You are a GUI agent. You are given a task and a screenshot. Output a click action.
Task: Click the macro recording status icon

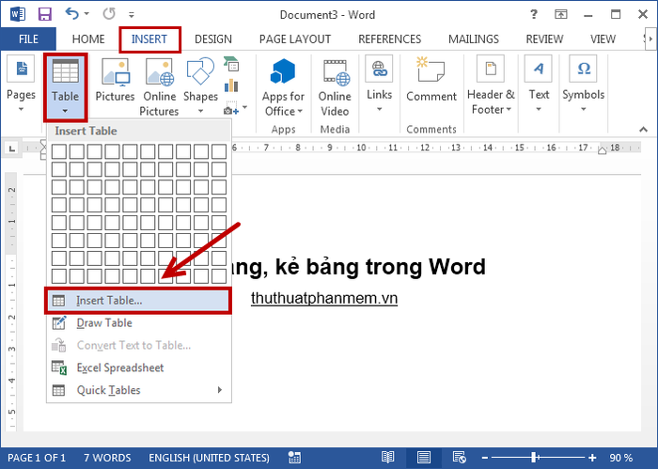click(294, 458)
